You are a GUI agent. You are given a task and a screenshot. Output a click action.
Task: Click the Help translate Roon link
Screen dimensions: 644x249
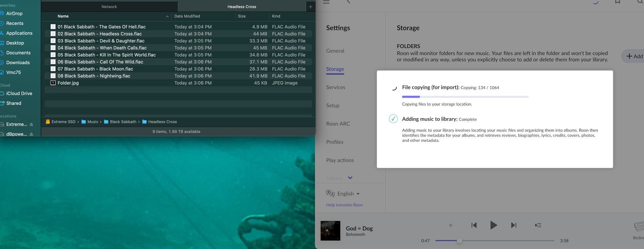point(344,205)
